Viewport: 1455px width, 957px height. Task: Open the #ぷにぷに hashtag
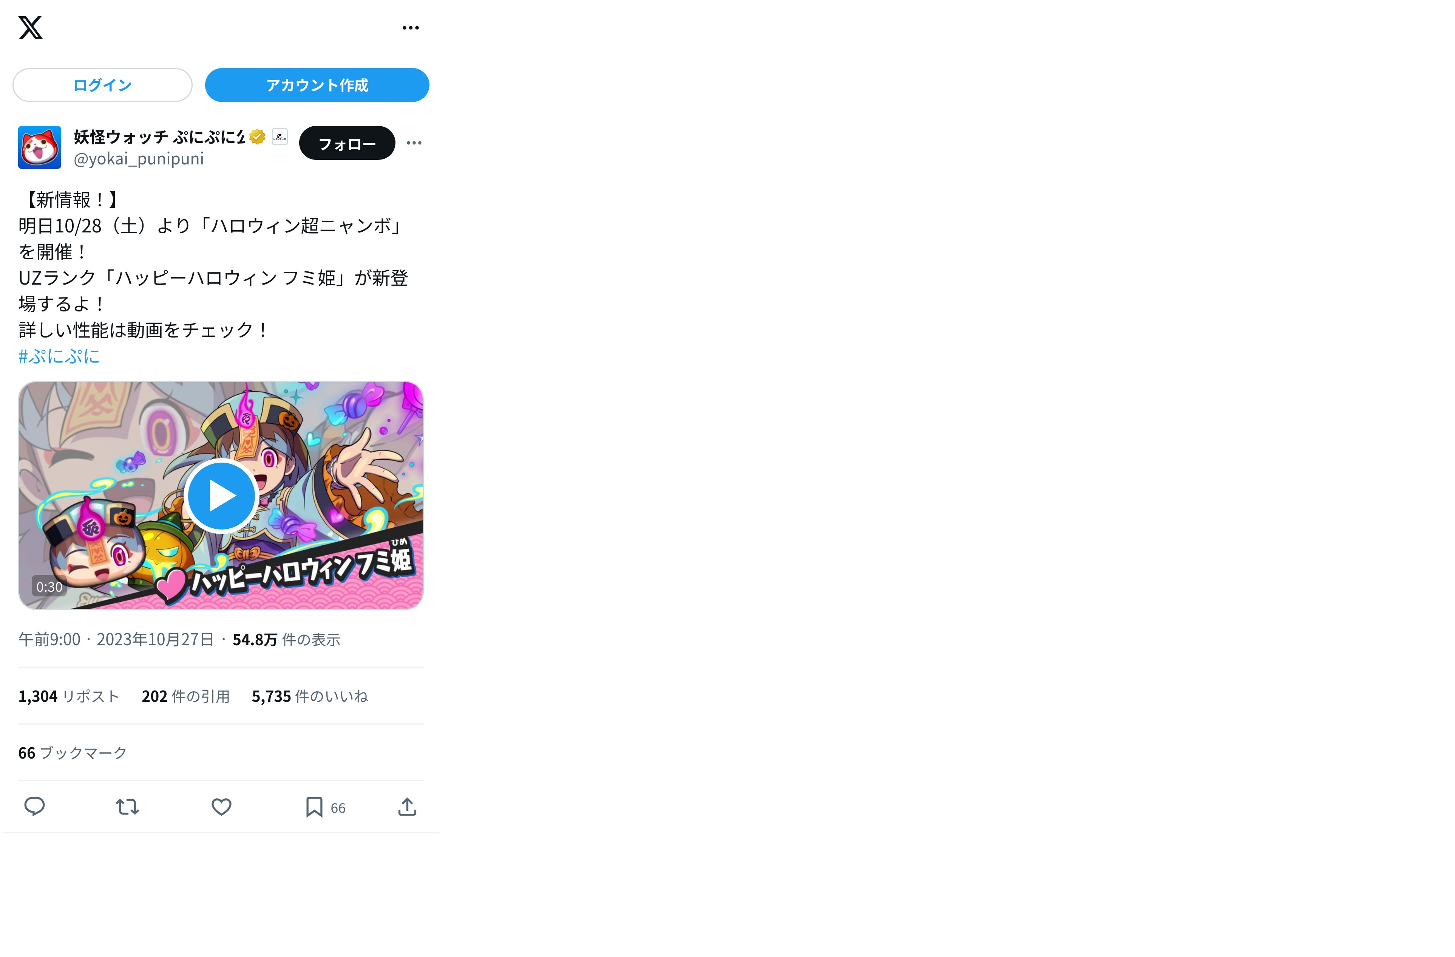pos(59,357)
